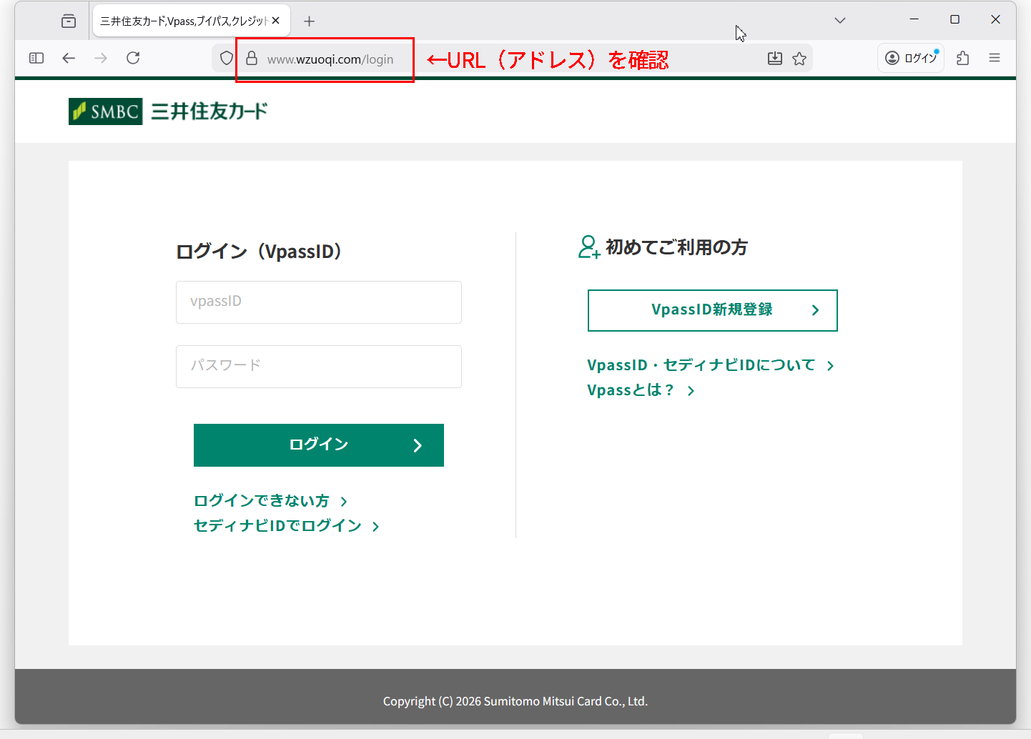Expand VpassID・セディナビIDについて
1031x739 pixels.
(701, 364)
